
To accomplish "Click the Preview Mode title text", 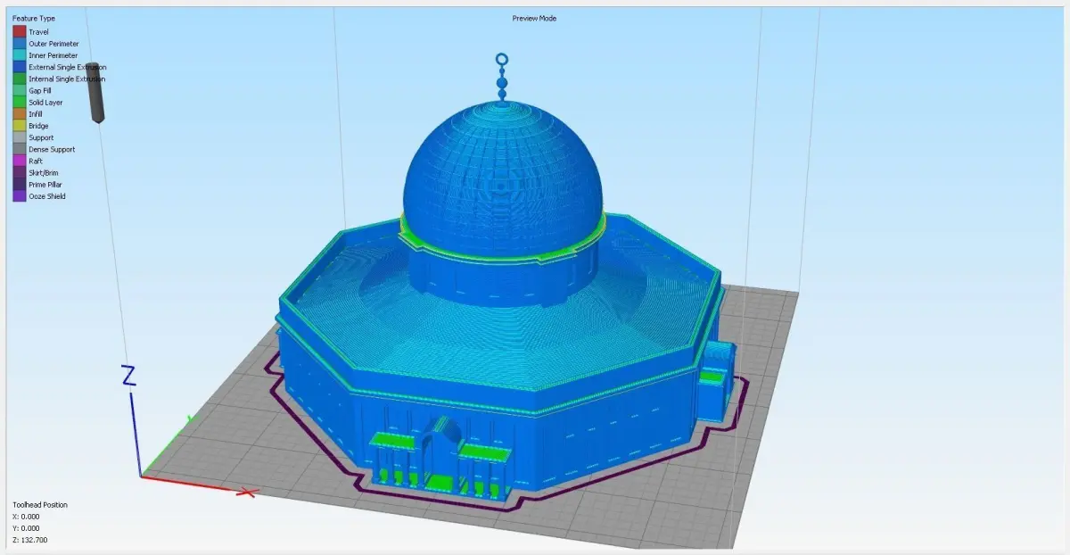I will [535, 18].
